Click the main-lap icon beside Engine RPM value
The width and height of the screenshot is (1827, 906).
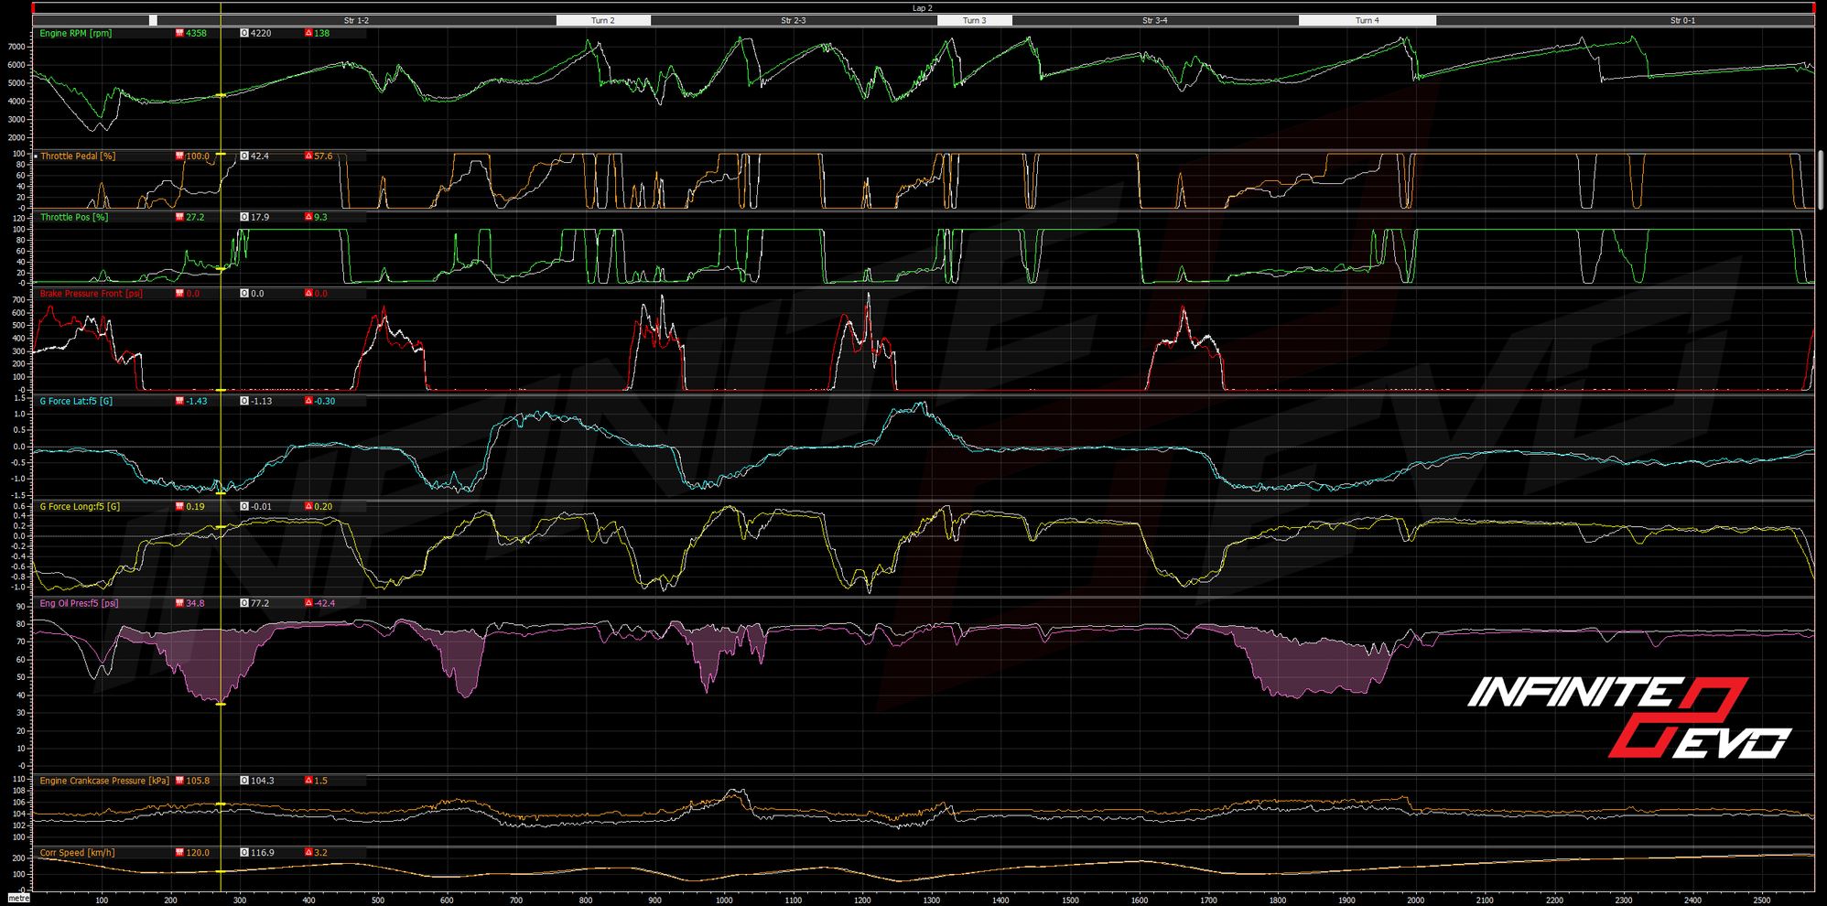(179, 33)
